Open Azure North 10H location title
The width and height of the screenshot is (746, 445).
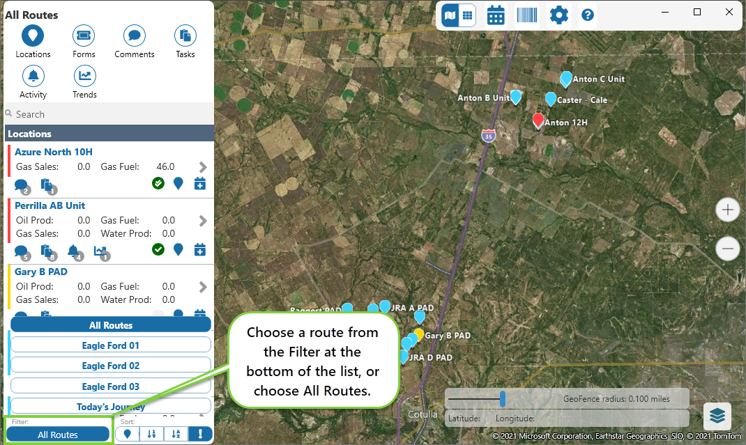pyautogui.click(x=53, y=152)
